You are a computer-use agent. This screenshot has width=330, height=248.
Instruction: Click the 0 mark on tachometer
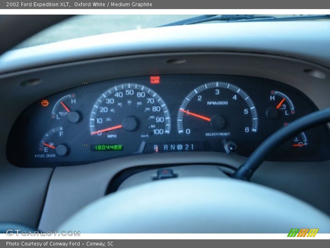[x=188, y=131]
